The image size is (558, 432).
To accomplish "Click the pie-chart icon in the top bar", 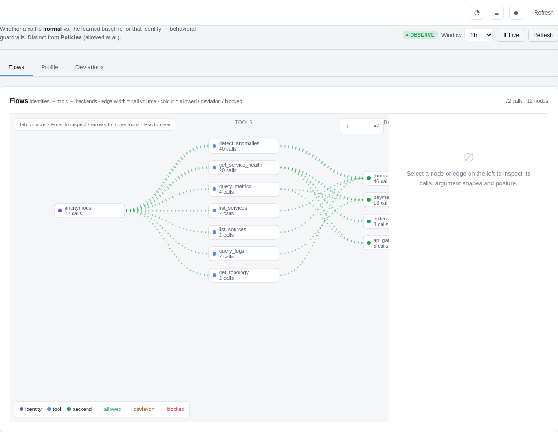I will point(477,13).
